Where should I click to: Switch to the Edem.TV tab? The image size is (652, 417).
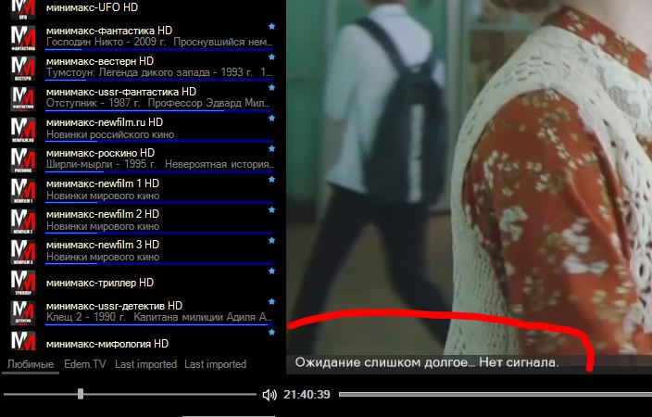click(85, 364)
